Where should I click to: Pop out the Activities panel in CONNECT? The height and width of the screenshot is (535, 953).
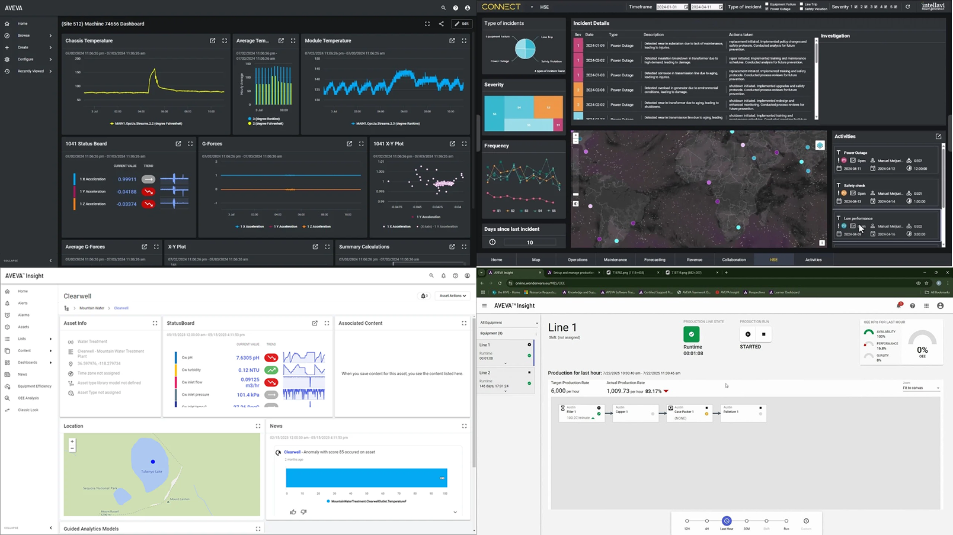(x=938, y=137)
